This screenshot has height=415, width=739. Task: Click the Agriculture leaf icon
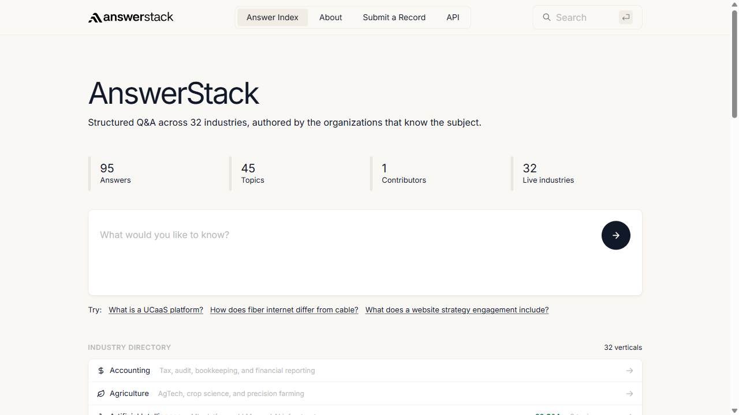[101, 394]
